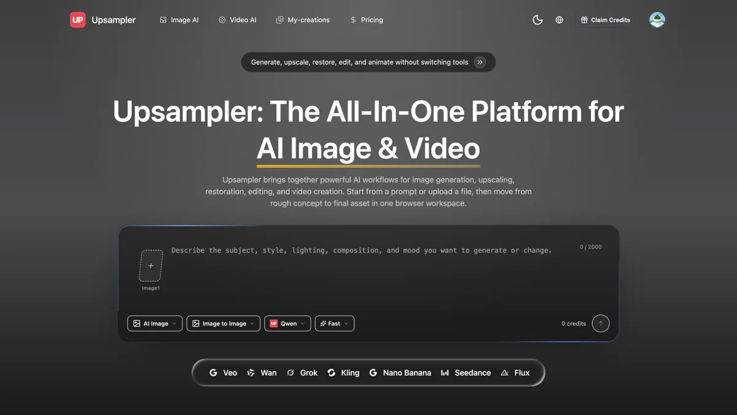Click the 'AI Image & Video' underlined heading
This screenshot has width=737, height=415.
pyautogui.click(x=368, y=149)
